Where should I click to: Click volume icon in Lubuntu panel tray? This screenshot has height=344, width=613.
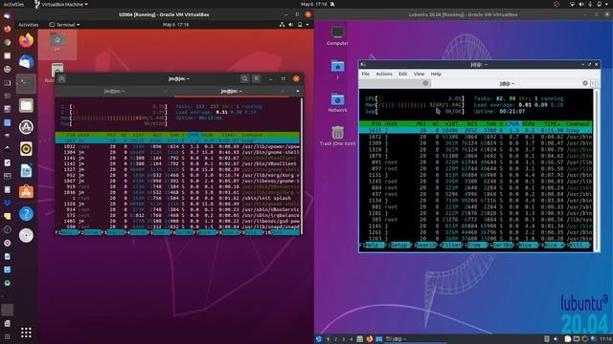pyautogui.click(x=556, y=339)
